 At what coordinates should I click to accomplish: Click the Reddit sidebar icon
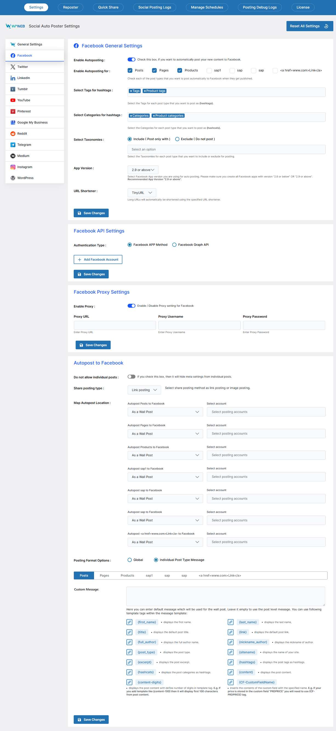point(13,134)
